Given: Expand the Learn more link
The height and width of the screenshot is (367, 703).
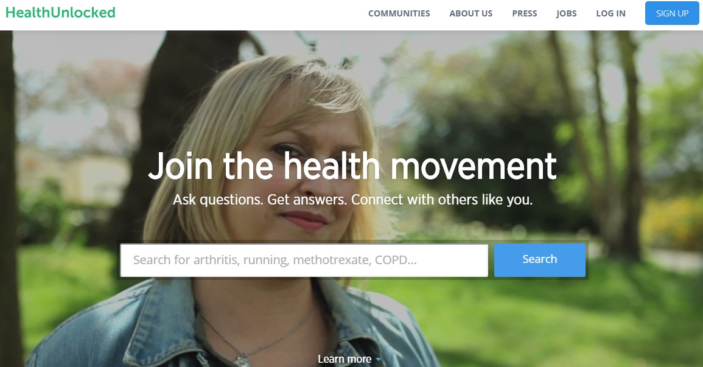Looking at the screenshot, I should [345, 359].
